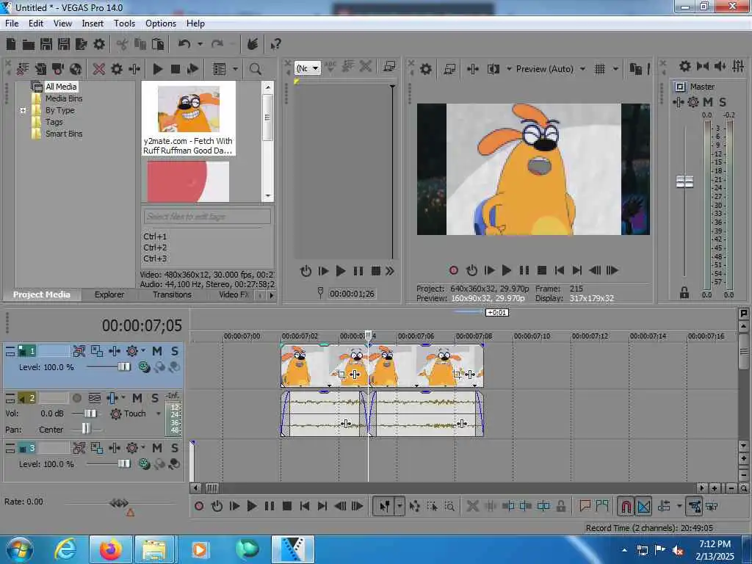
Task: Copy preview snapshot to clipboard icon
Action: [635, 69]
